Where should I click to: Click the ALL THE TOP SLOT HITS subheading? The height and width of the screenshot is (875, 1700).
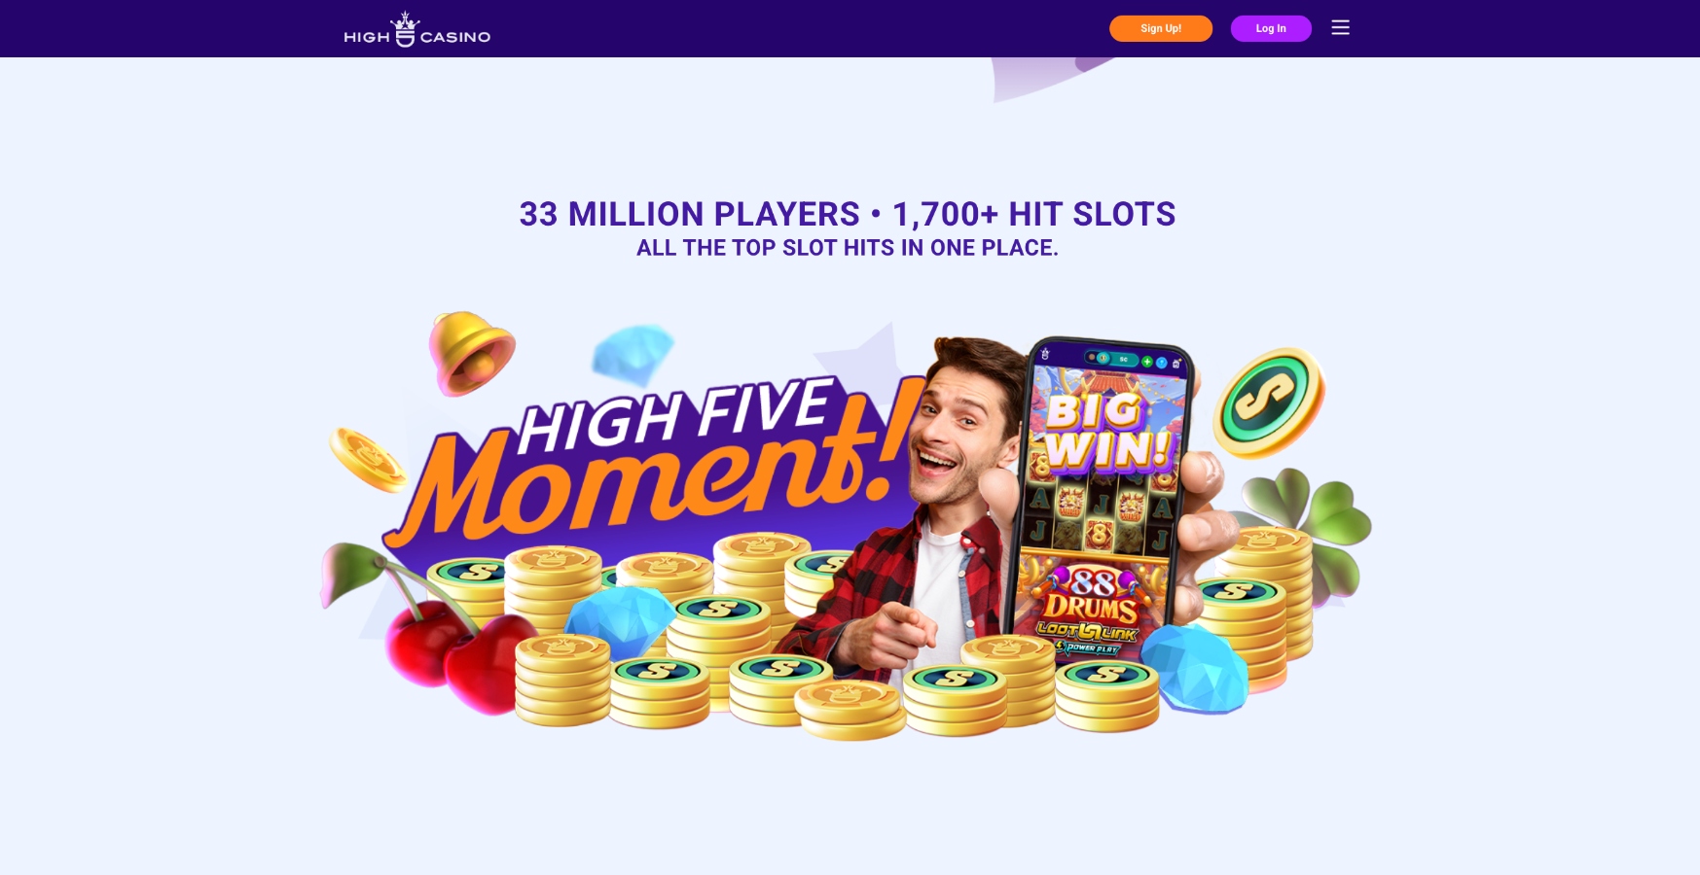(847, 248)
